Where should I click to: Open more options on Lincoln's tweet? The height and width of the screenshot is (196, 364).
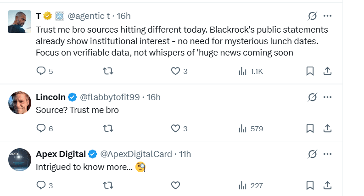pyautogui.click(x=327, y=97)
